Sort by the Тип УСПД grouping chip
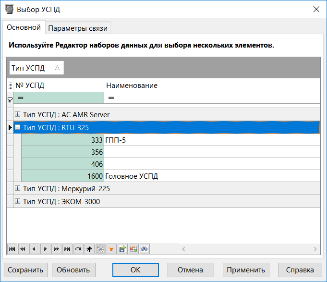Viewport: 327px width, 282px height. (36, 68)
